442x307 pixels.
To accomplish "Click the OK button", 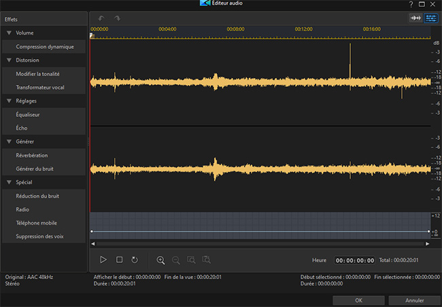I will (x=358, y=300).
